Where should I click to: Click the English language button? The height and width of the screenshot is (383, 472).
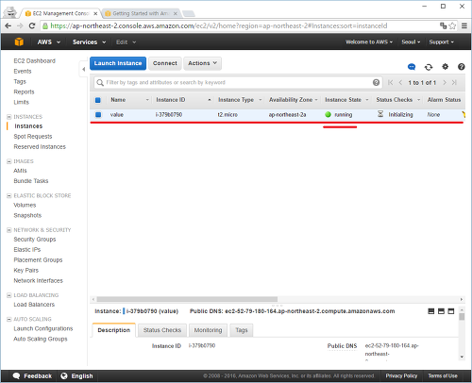tap(76, 376)
